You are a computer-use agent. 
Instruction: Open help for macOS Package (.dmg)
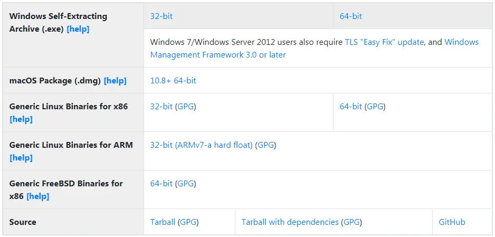pos(115,81)
